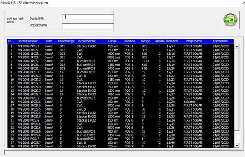Click the list's vertical scrollbar track
This screenshot has width=245, height=157.
point(237,96)
